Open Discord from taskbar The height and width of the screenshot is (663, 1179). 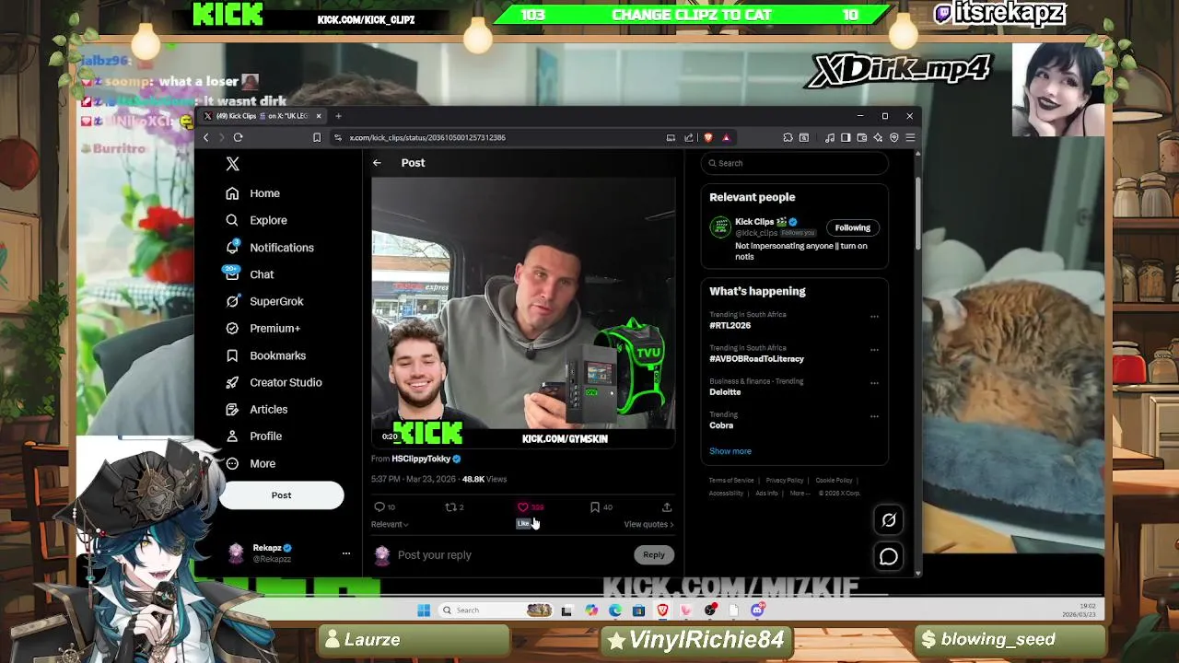click(757, 611)
